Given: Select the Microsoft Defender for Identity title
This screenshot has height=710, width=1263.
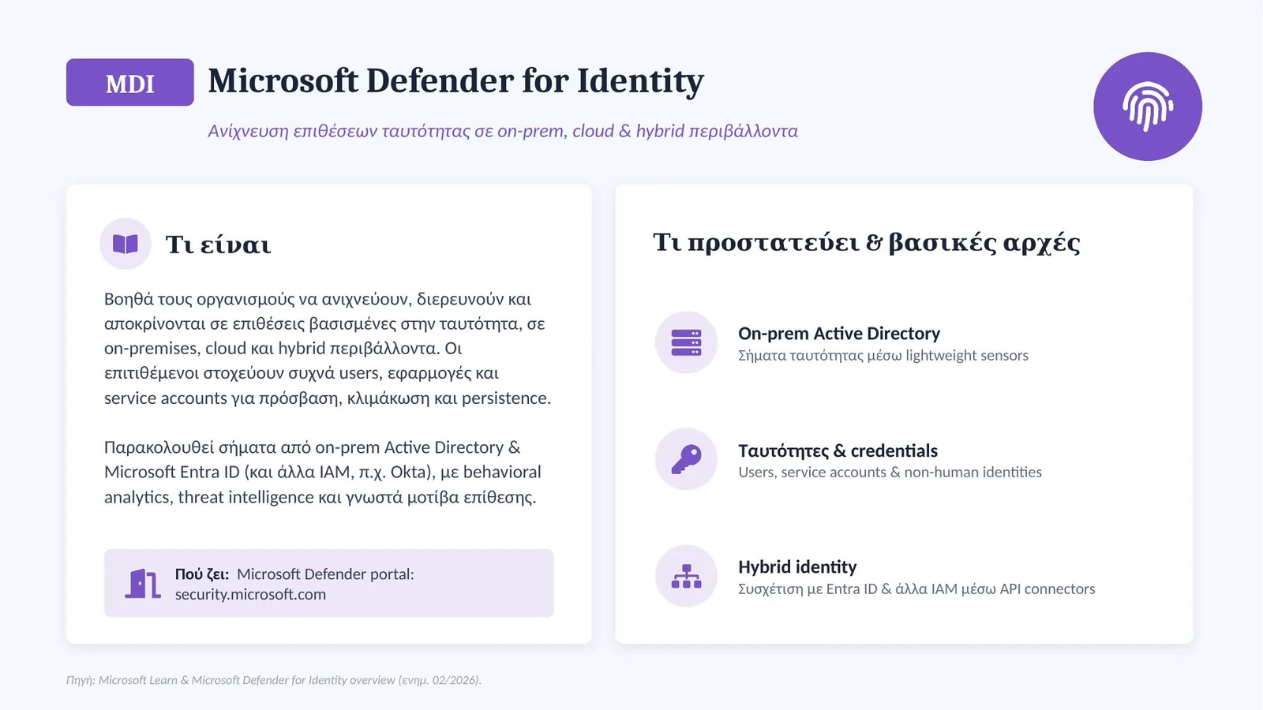Looking at the screenshot, I should 455,81.
